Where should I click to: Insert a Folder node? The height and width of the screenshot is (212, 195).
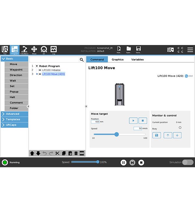click(x=16, y=108)
